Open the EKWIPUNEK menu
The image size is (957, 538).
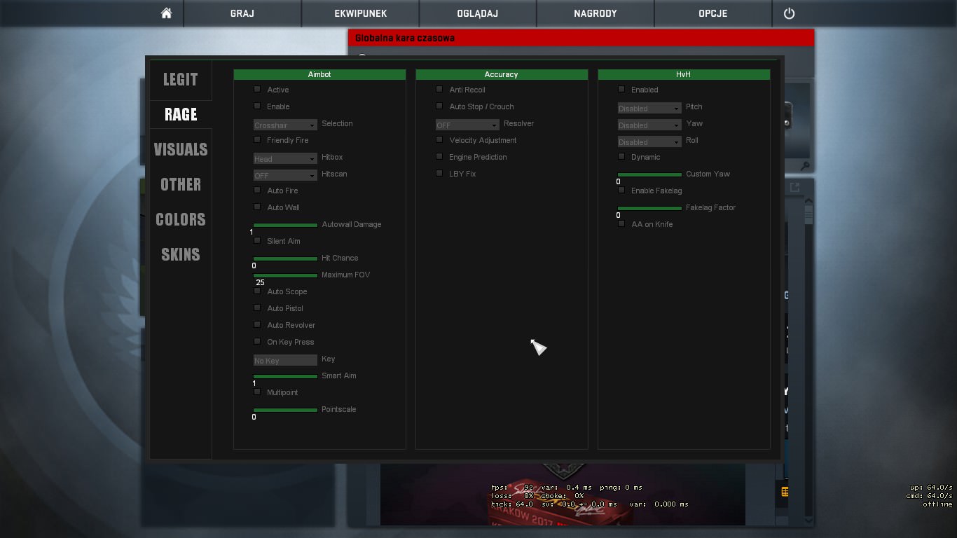361,13
